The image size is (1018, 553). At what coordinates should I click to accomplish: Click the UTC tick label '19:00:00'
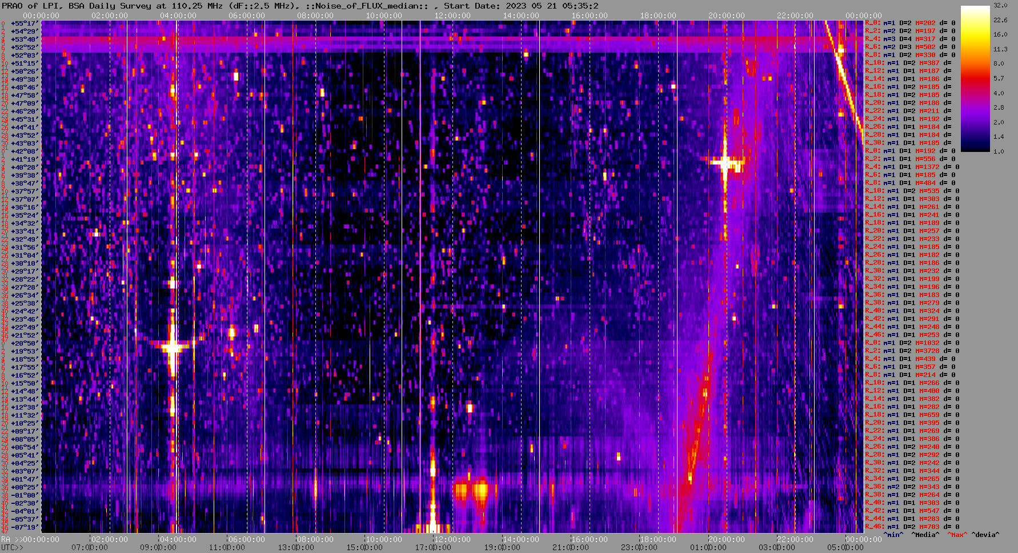[502, 547]
